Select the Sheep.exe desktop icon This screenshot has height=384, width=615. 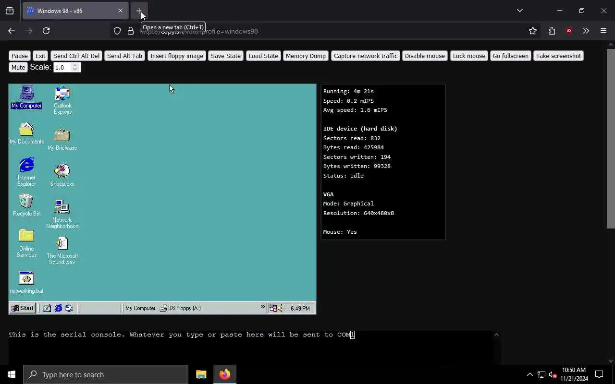[x=62, y=175]
